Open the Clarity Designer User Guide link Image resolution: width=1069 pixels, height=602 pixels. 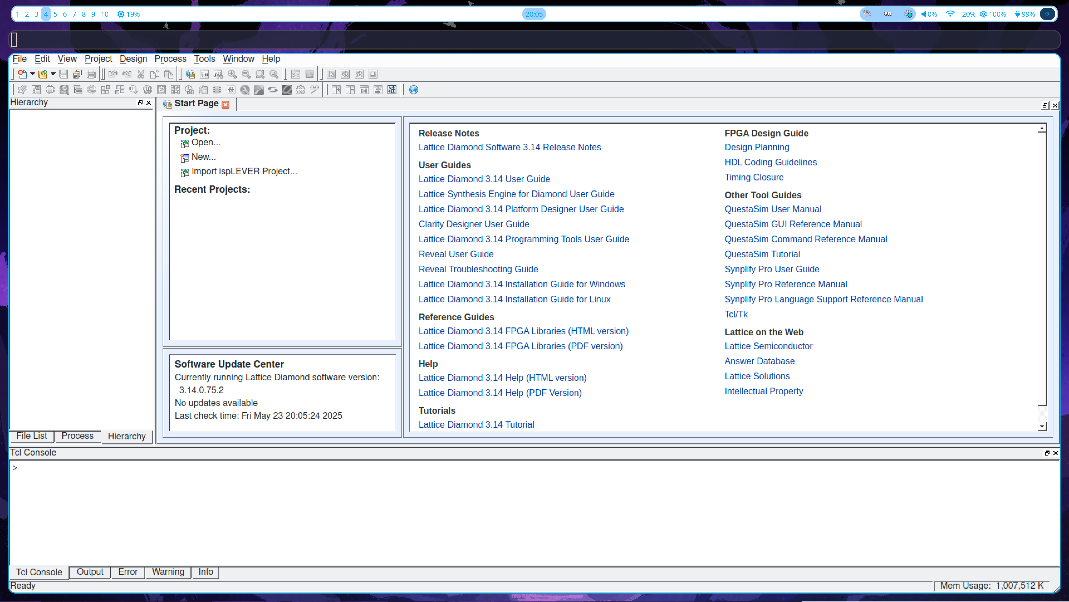474,224
